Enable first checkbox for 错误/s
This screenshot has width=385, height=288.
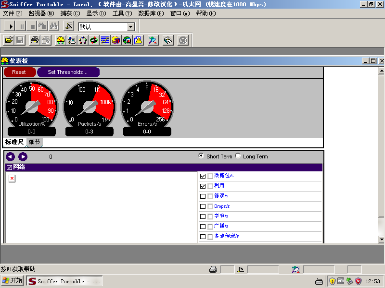point(203,196)
